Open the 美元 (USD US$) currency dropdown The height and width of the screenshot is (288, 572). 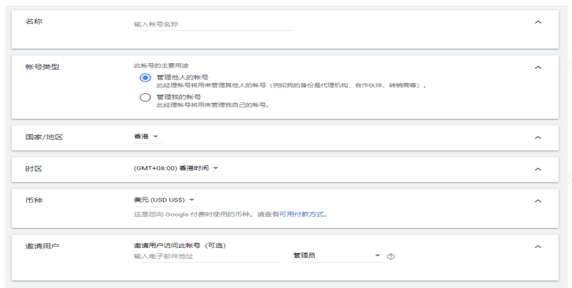click(x=165, y=200)
